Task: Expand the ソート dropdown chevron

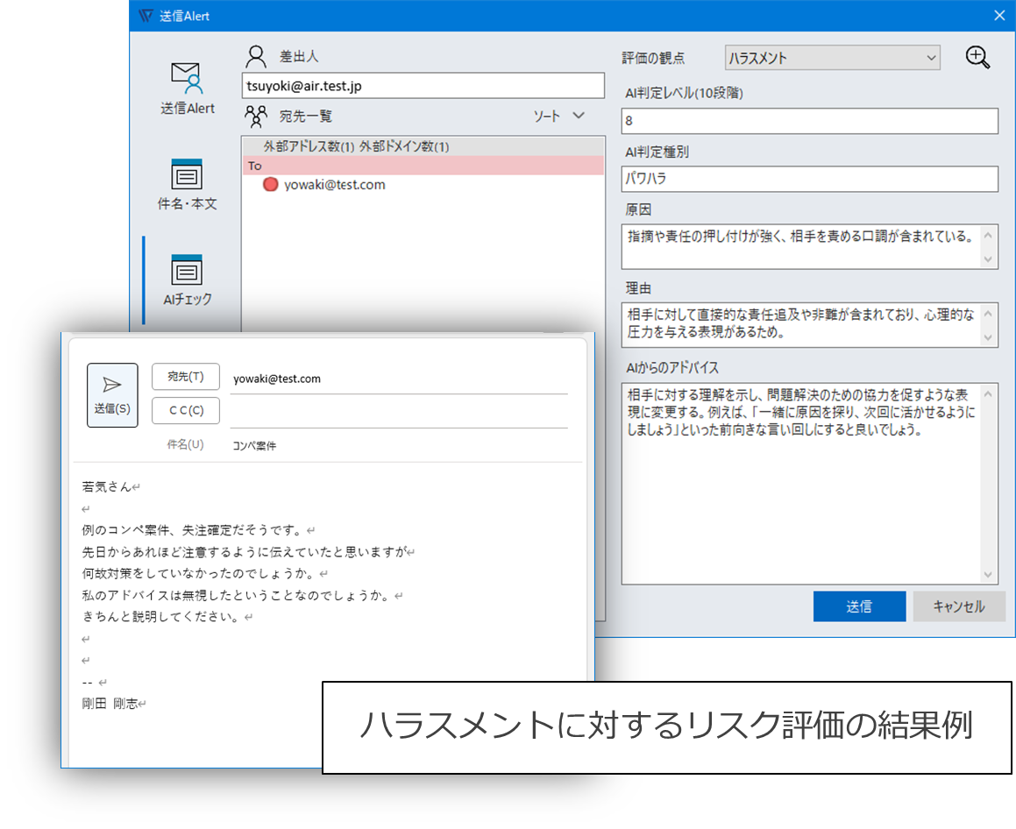Action: coord(578,116)
